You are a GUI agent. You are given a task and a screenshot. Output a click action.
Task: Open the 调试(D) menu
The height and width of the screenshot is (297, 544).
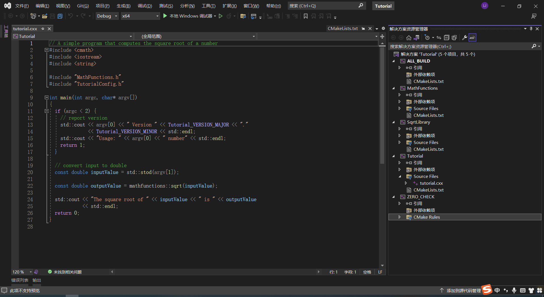pyautogui.click(x=144, y=6)
